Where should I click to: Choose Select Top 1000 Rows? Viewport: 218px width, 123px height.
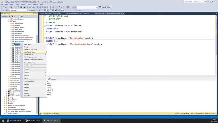(33, 50)
